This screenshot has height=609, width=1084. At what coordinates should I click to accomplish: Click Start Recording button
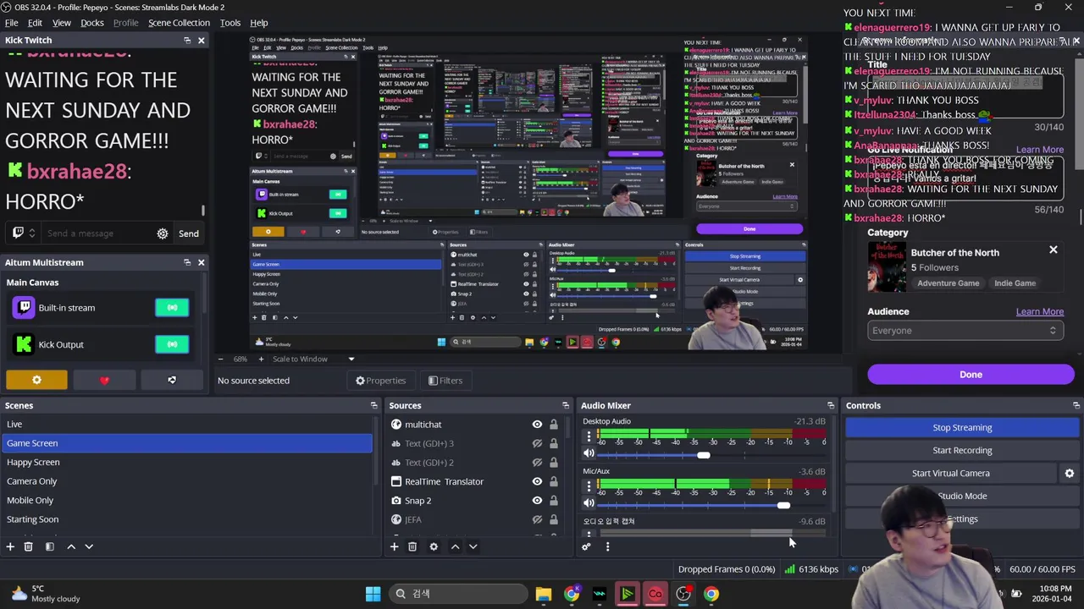coord(962,451)
